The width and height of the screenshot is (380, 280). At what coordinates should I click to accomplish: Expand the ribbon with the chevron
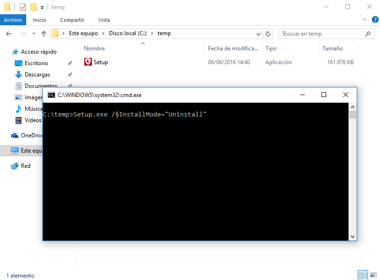[x=364, y=20]
